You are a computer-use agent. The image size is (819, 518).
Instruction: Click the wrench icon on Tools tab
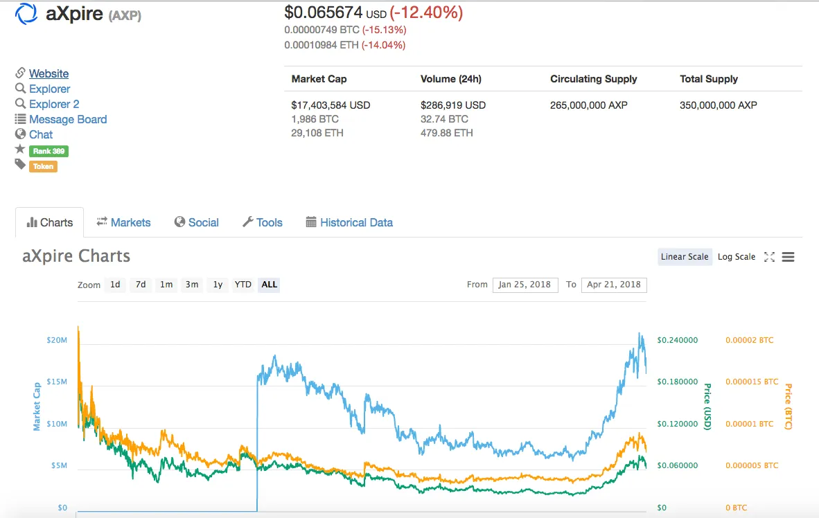pos(247,222)
